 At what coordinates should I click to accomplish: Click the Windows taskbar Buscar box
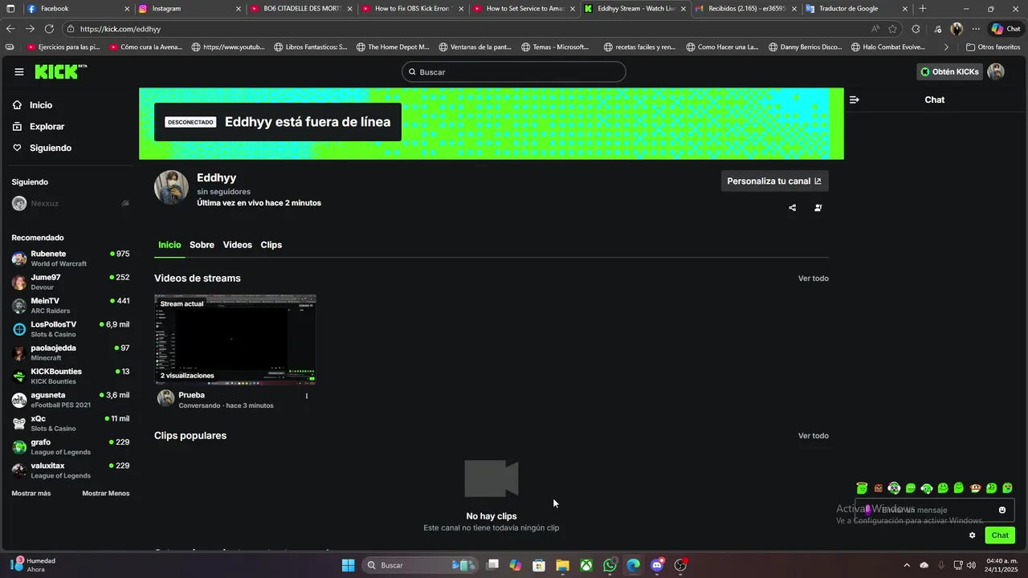click(x=420, y=565)
